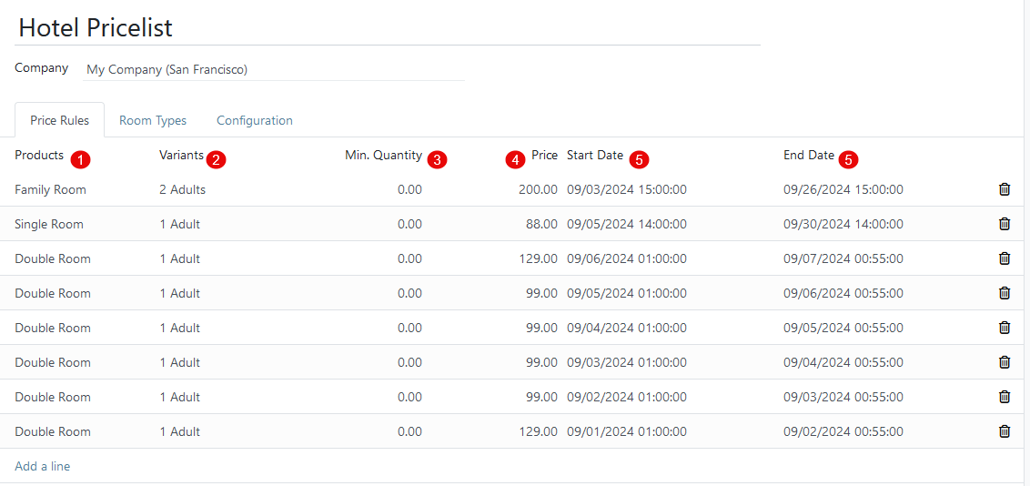Sort by Start Date column header
The image size is (1030, 486).
[595, 156]
